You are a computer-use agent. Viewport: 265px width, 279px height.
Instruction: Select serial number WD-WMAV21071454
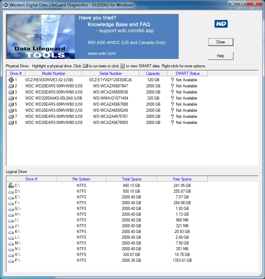pyautogui.click(x=110, y=98)
